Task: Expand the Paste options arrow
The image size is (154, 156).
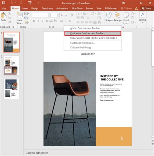Action: [3, 23]
